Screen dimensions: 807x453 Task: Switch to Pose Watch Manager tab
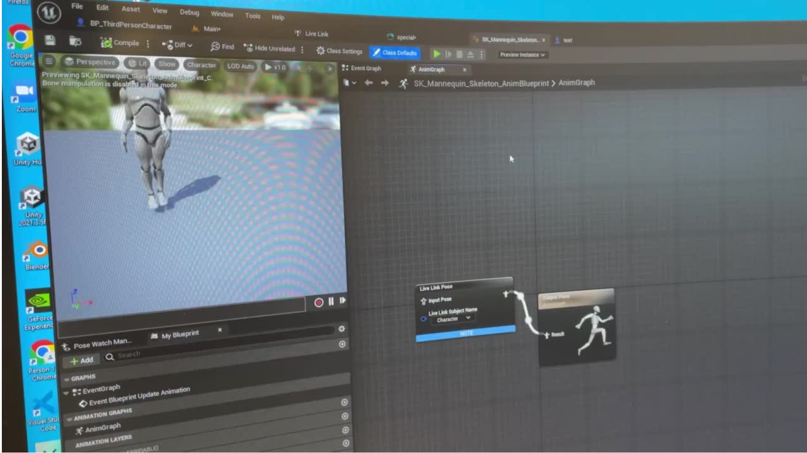point(98,343)
